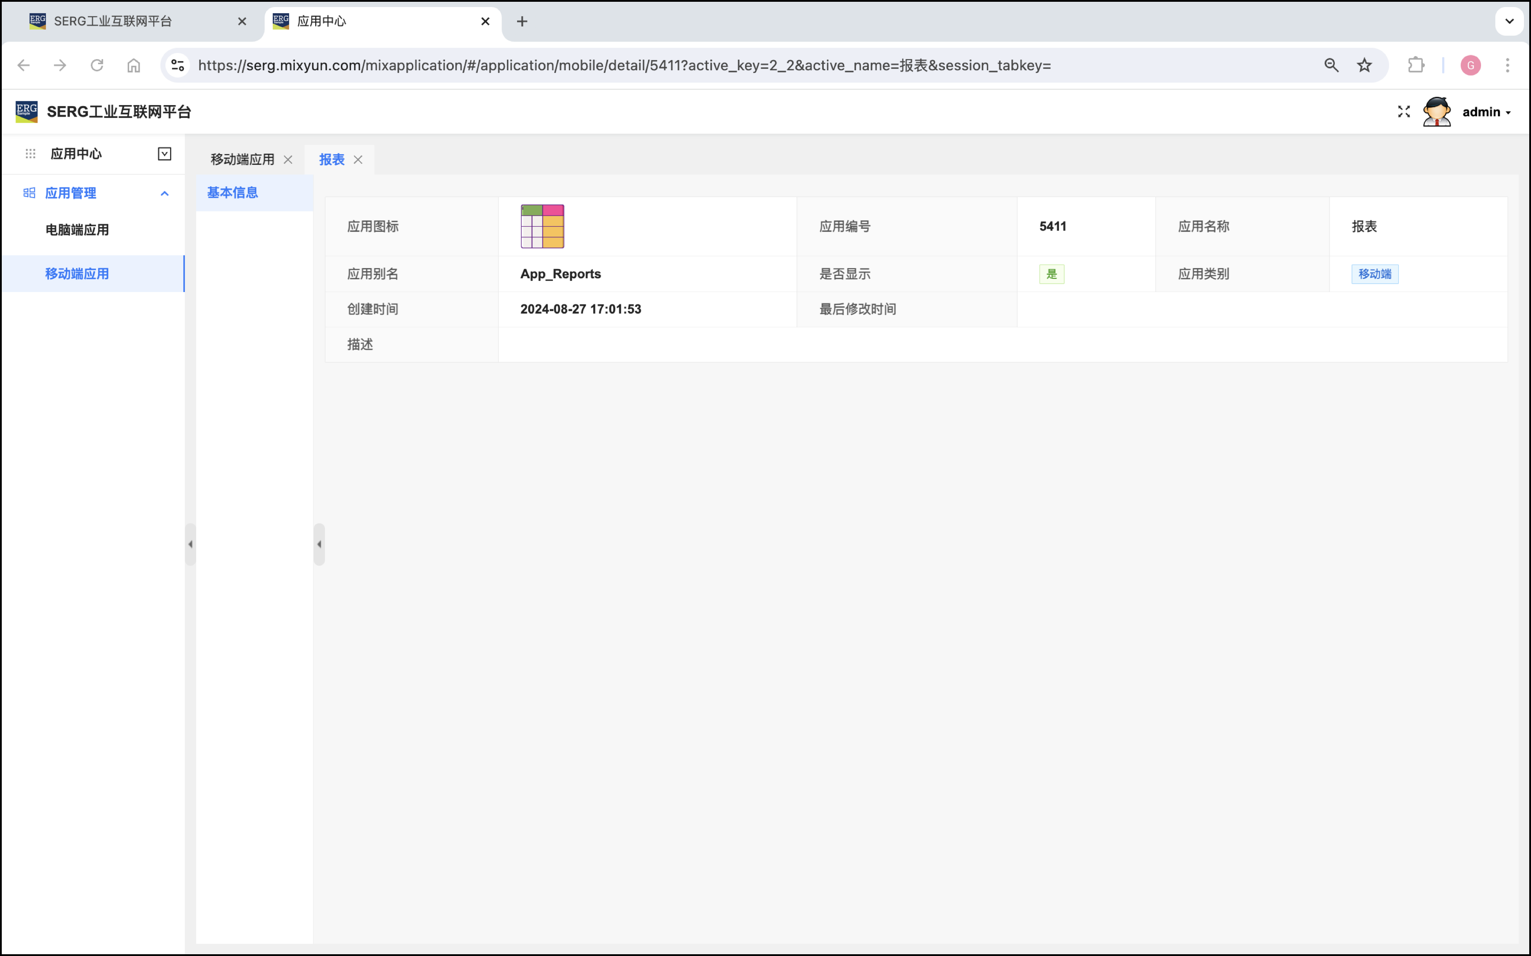Screen dimensions: 1531x956
Task: Select the 基本信息 section
Action: click(232, 192)
